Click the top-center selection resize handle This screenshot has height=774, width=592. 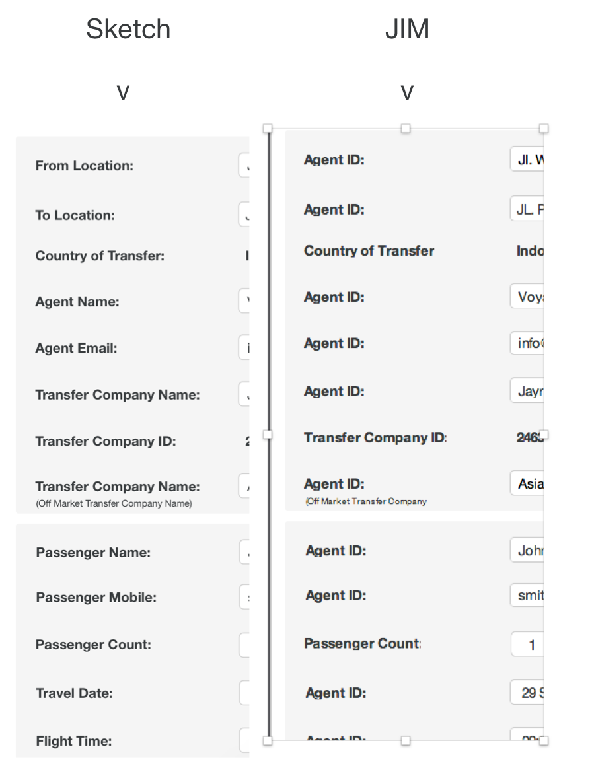pyautogui.click(x=406, y=128)
